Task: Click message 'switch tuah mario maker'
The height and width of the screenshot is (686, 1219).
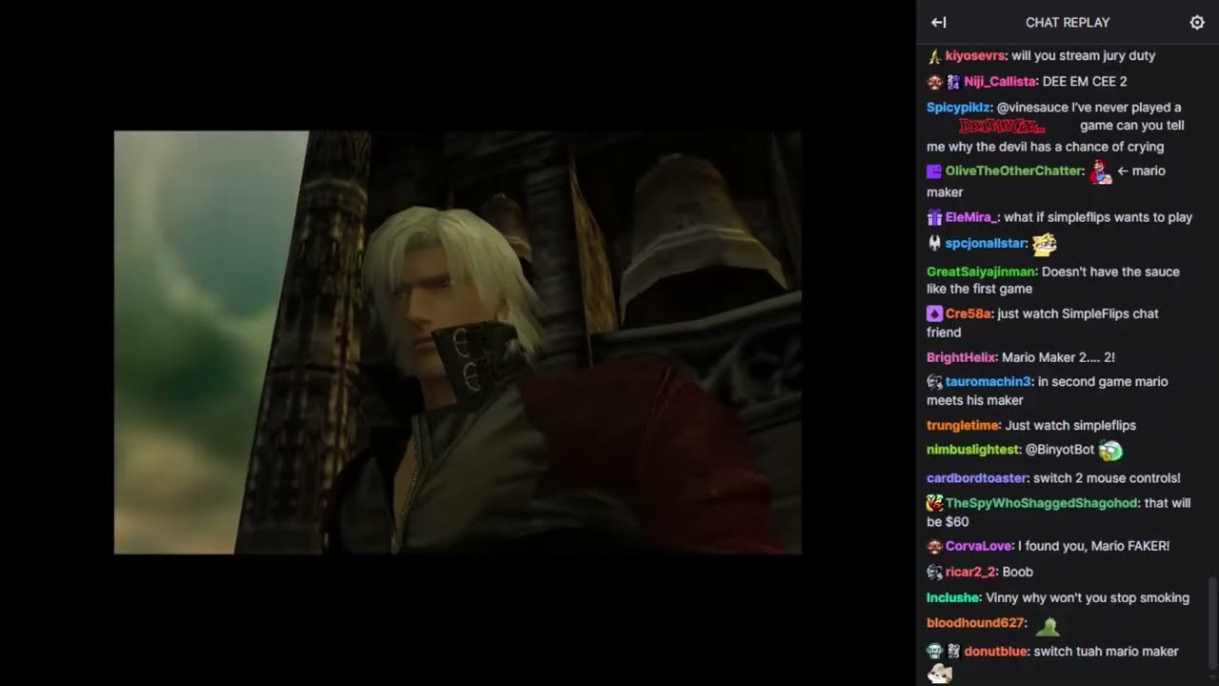Action: (1106, 652)
